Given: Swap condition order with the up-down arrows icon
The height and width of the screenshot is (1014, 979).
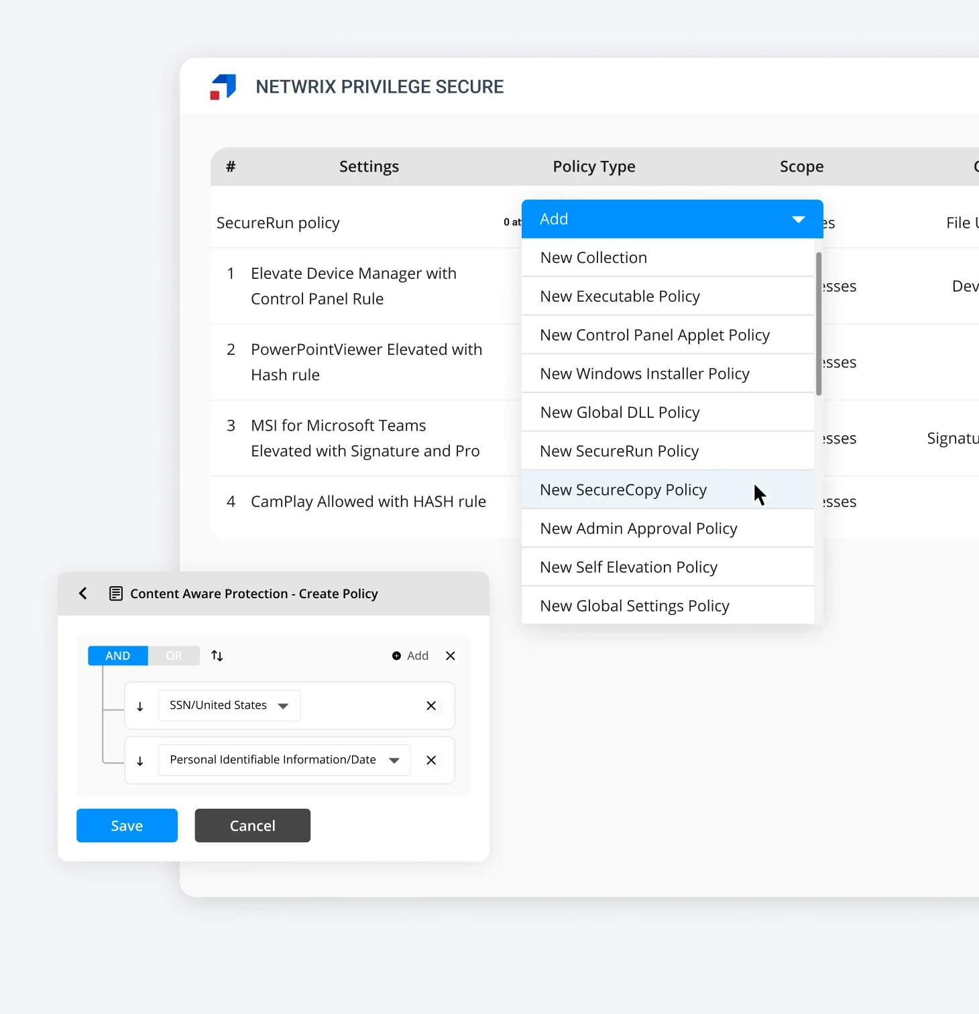Looking at the screenshot, I should point(217,656).
